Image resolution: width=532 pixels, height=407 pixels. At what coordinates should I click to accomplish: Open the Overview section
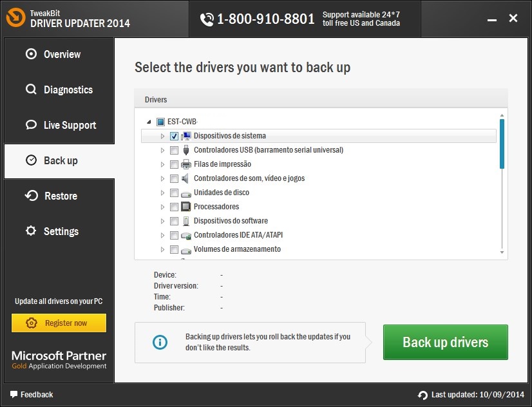click(59, 54)
